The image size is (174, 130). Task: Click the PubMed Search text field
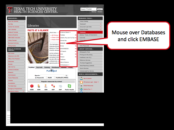[x=52, y=75]
